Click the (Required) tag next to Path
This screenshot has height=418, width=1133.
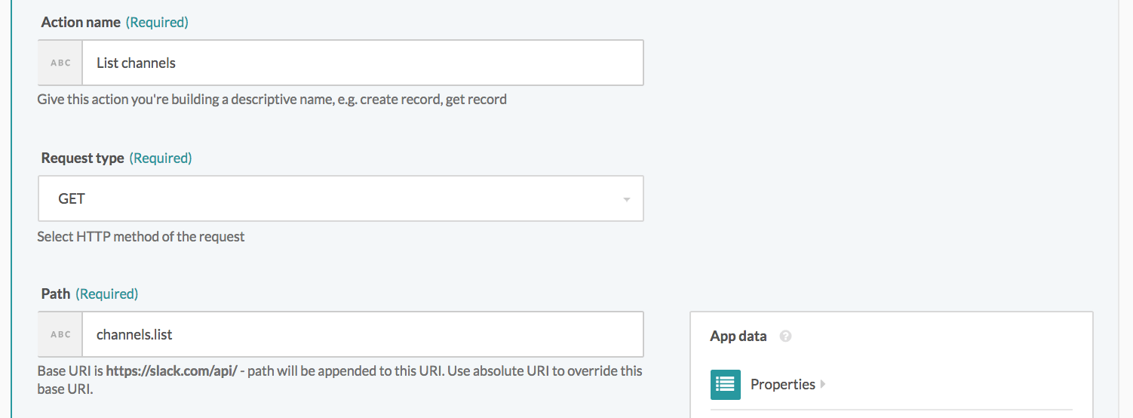107,294
